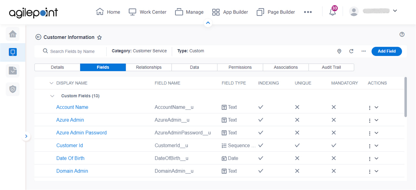416x190 pixels.
Task: Click the Search Fields by Name box
Action: pyautogui.click(x=72, y=51)
